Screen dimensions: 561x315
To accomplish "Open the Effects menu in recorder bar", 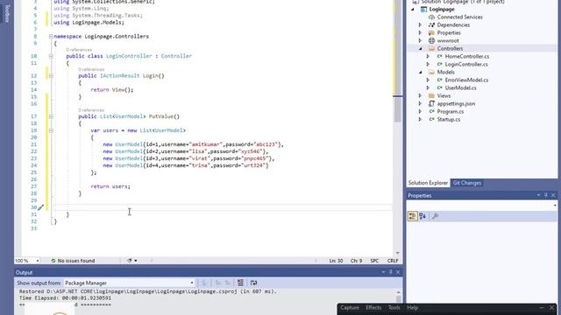I will coord(373,307).
